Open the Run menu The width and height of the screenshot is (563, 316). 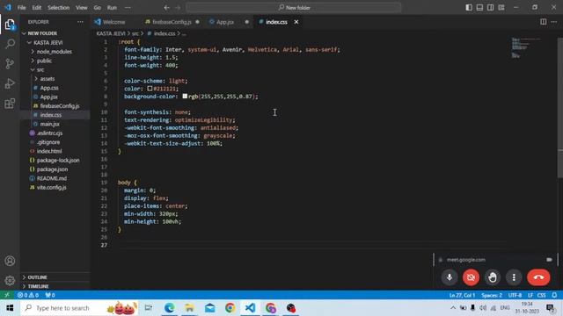click(x=112, y=8)
